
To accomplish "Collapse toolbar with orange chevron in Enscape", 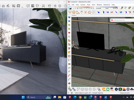I will tap(22, 7).
